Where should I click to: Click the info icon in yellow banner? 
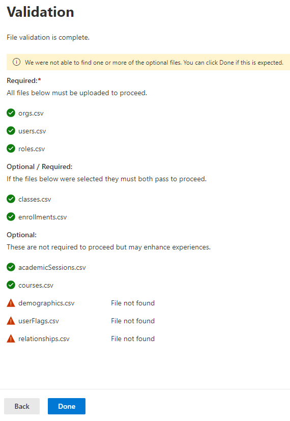coord(17,62)
